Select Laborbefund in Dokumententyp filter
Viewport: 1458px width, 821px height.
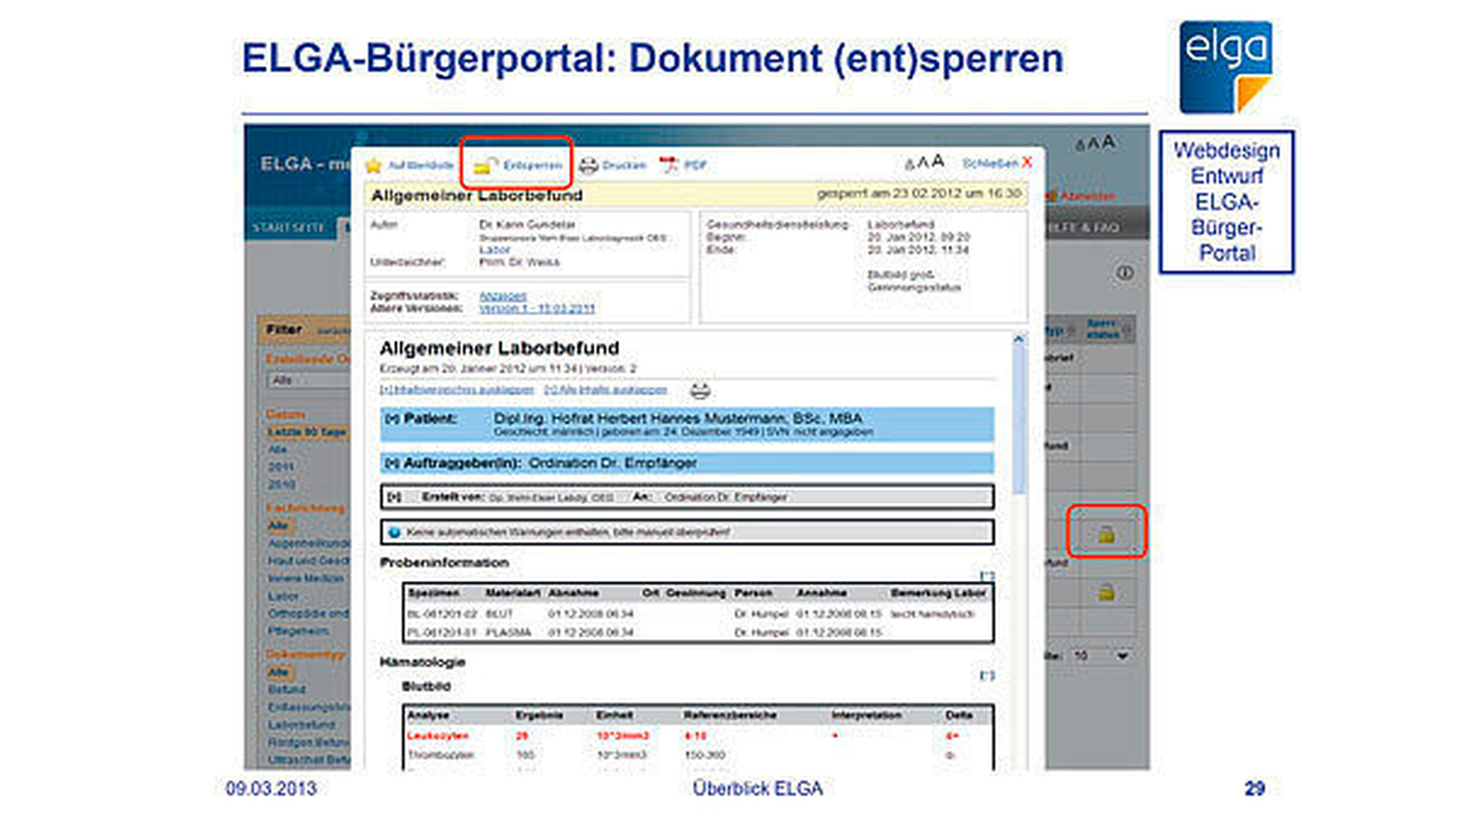[302, 724]
